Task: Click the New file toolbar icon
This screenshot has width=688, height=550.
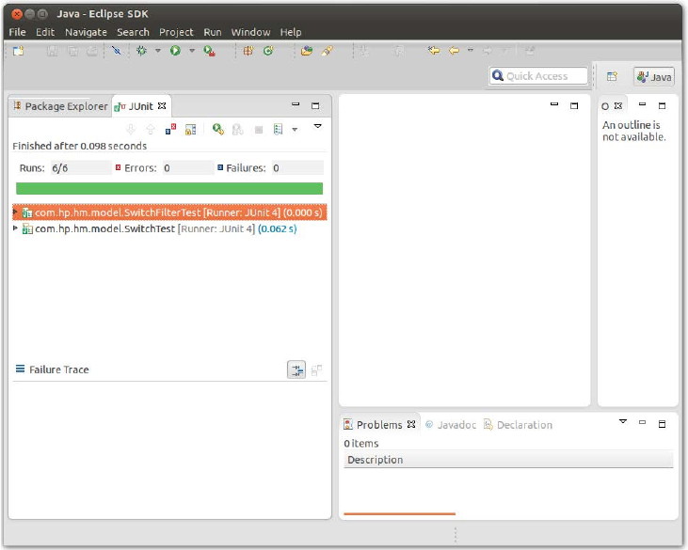Action: (18, 52)
